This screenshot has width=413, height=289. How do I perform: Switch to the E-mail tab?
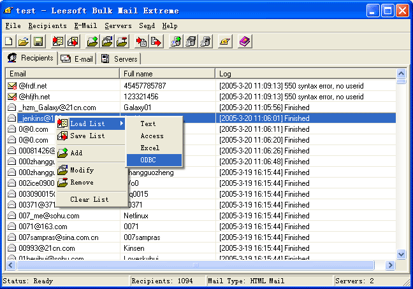[77, 59]
